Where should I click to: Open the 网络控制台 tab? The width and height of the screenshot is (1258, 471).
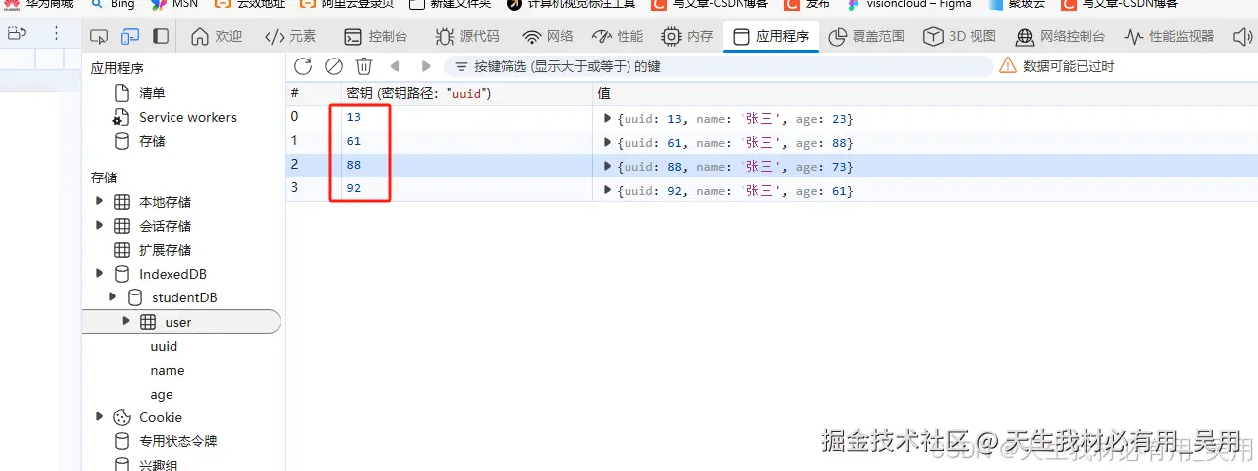tap(1060, 37)
